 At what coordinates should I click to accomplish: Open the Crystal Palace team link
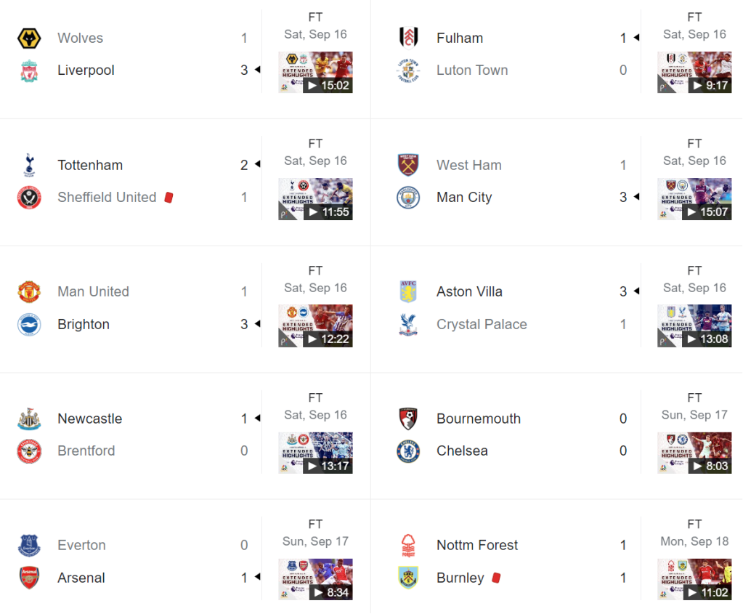[482, 324]
